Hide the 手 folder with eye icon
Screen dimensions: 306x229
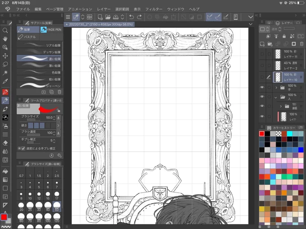tap(262, 87)
